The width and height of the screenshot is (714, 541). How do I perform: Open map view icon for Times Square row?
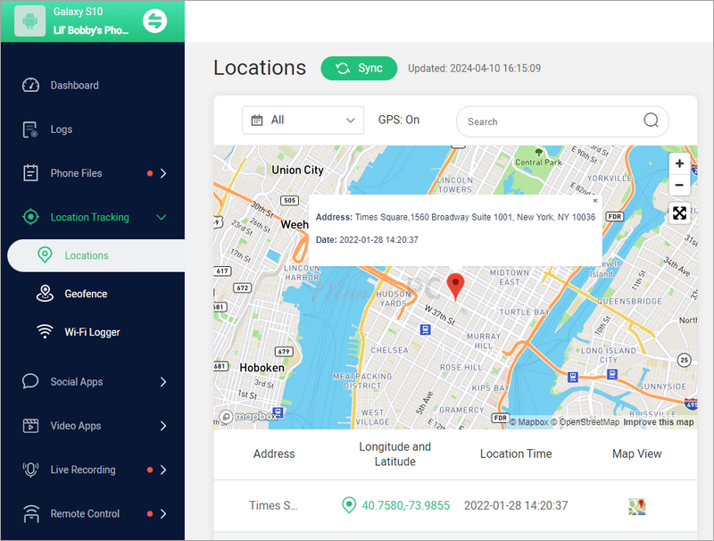[x=637, y=506]
